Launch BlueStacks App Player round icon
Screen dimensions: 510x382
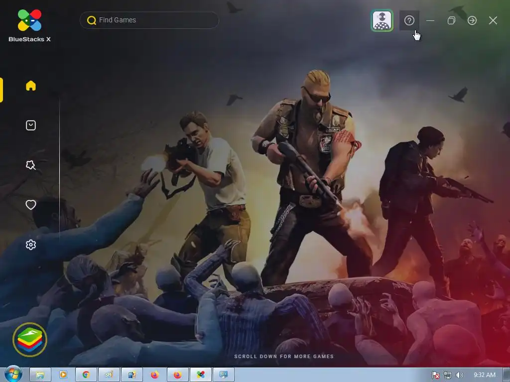point(30,340)
